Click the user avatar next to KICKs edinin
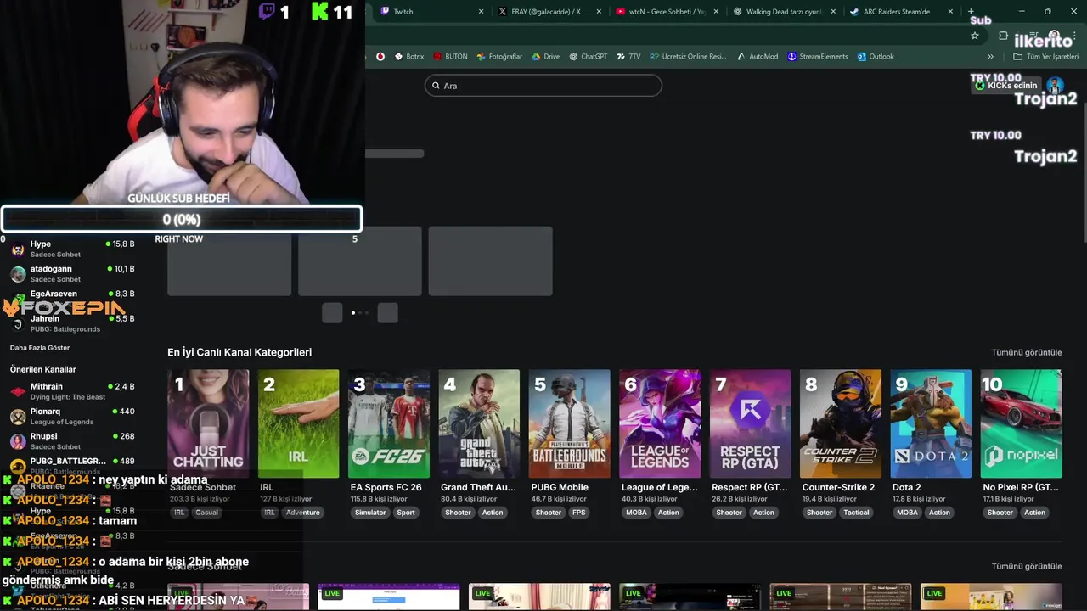 1055,85
